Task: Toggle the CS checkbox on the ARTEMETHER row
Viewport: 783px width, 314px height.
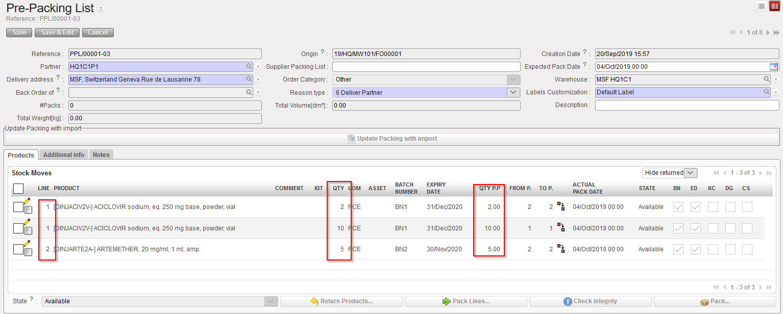Action: coord(747,249)
